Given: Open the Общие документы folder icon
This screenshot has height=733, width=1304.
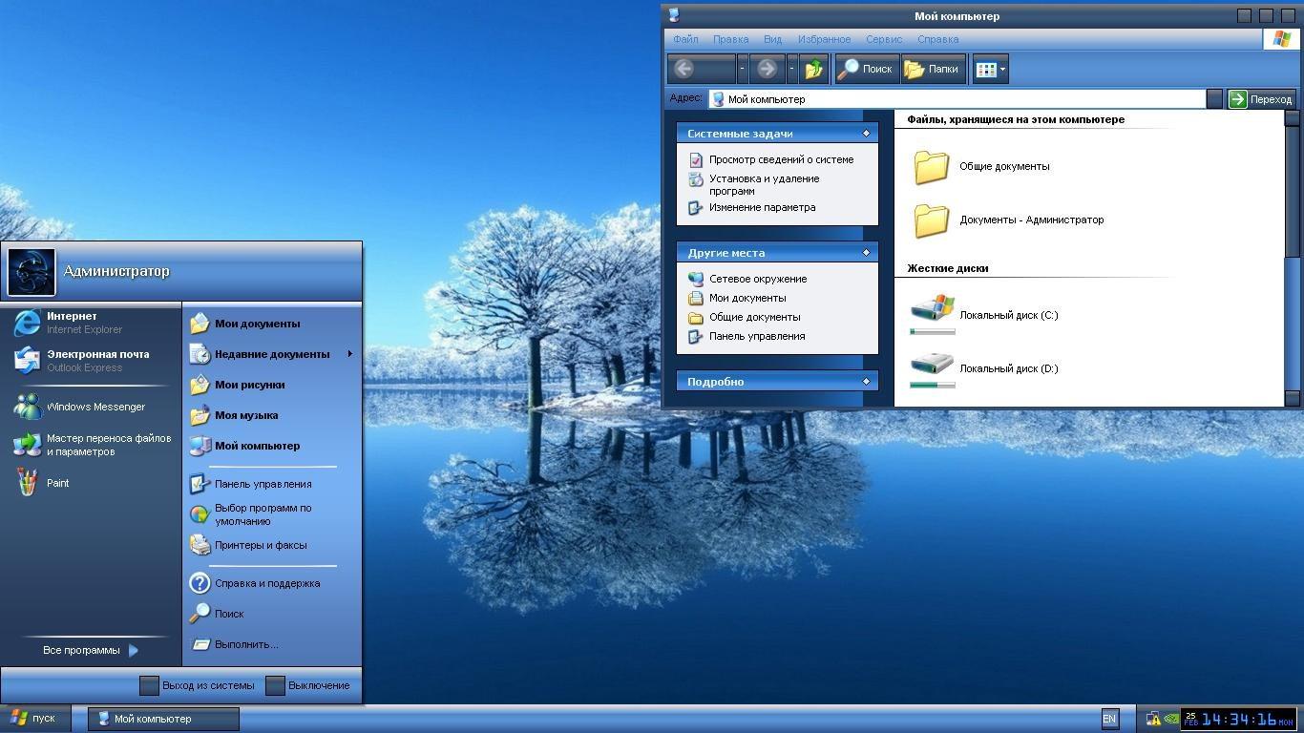Looking at the screenshot, I should [x=932, y=167].
